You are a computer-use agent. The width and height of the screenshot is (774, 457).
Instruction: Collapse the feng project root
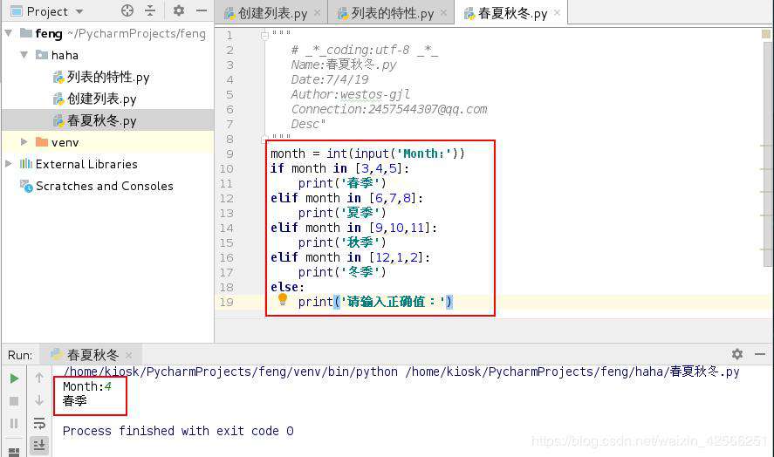9,33
